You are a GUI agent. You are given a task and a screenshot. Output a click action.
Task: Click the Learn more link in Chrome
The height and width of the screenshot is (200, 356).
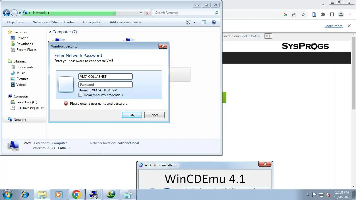click(x=333, y=26)
